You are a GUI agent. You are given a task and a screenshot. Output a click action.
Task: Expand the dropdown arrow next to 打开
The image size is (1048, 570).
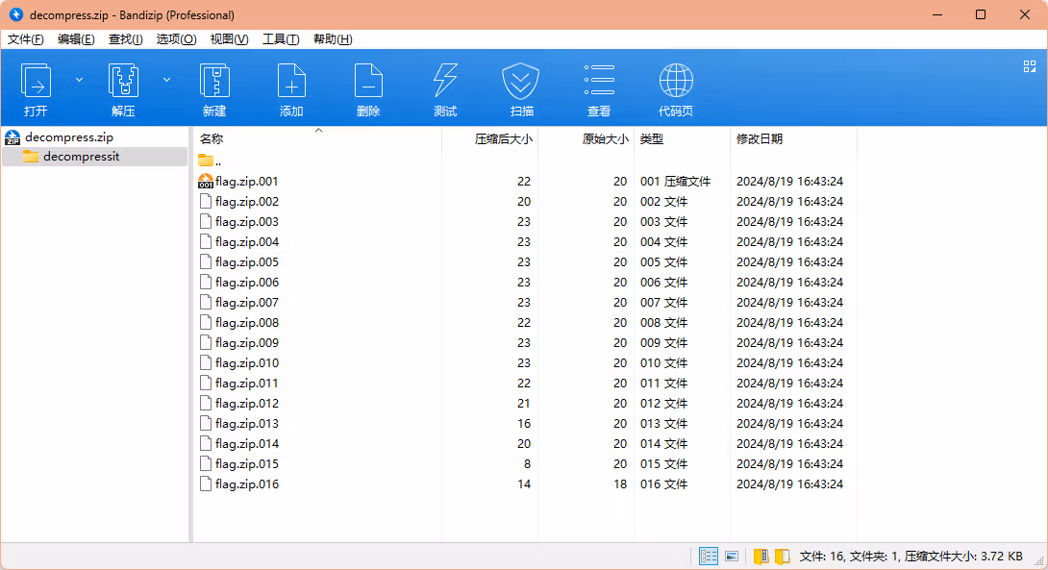[79, 80]
